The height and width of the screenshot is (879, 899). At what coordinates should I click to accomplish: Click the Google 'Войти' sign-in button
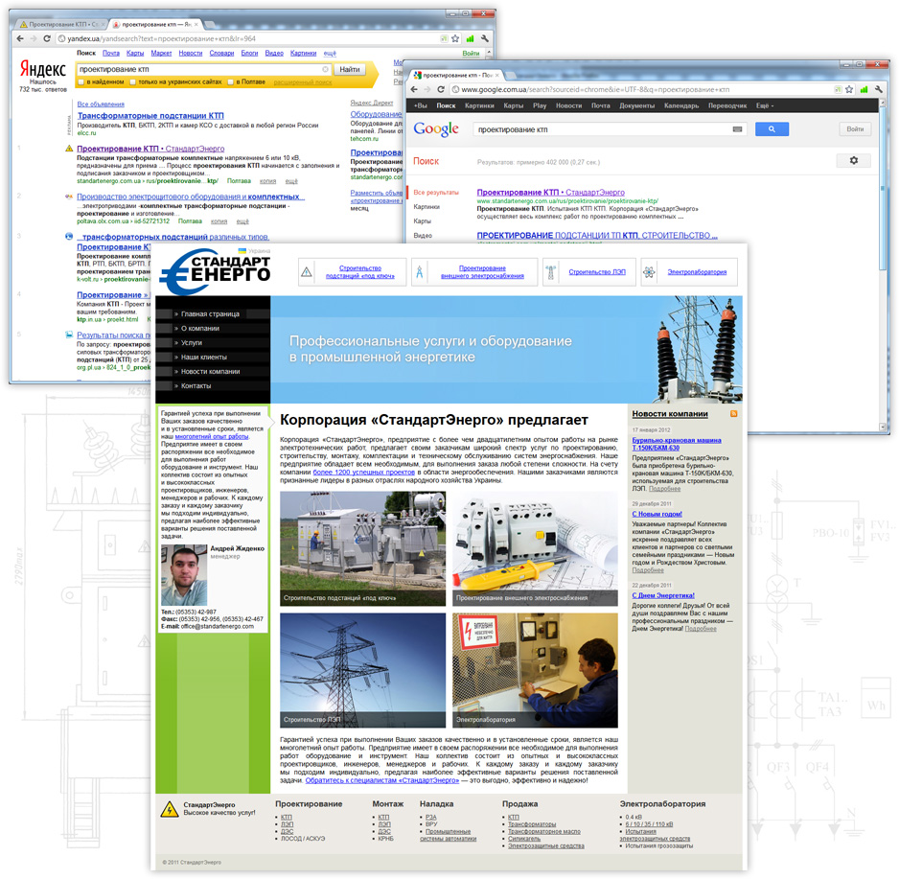(855, 129)
